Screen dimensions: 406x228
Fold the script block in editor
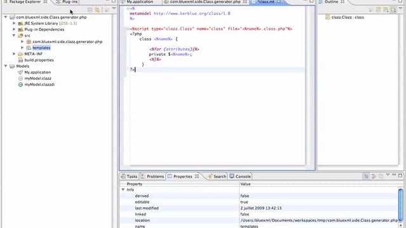(x=128, y=28)
